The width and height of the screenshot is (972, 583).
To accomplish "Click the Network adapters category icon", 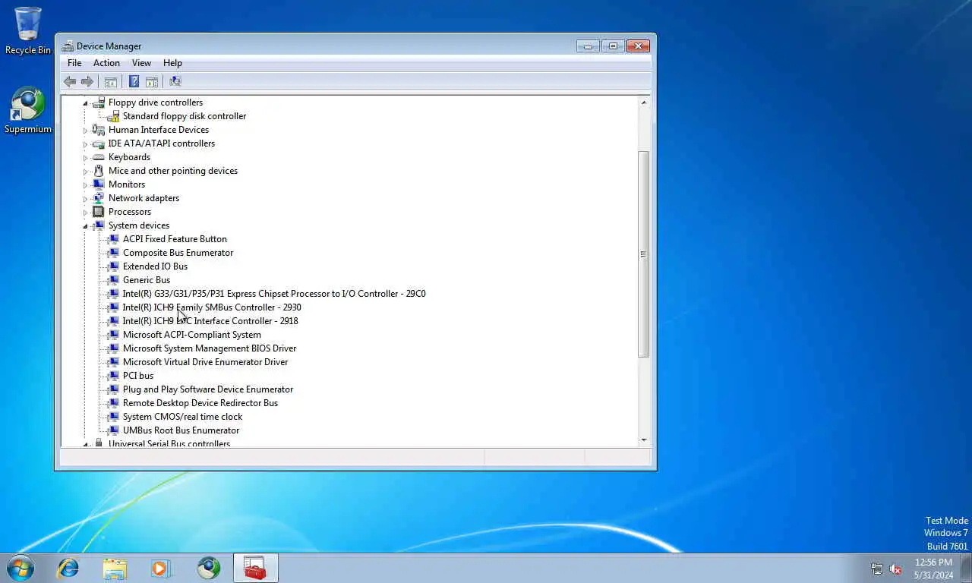I will coord(98,198).
